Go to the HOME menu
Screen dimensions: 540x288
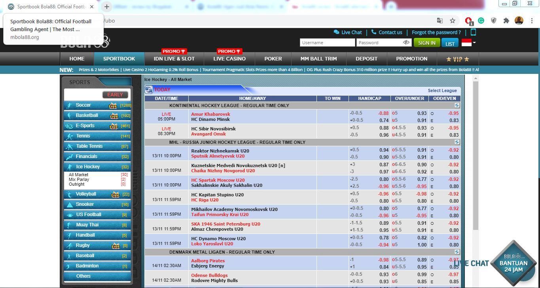coord(77,58)
